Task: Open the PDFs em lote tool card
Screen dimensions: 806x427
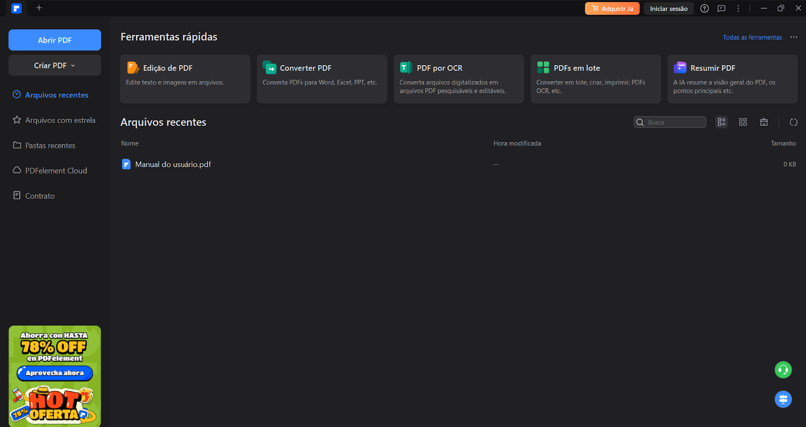Action: [596, 79]
